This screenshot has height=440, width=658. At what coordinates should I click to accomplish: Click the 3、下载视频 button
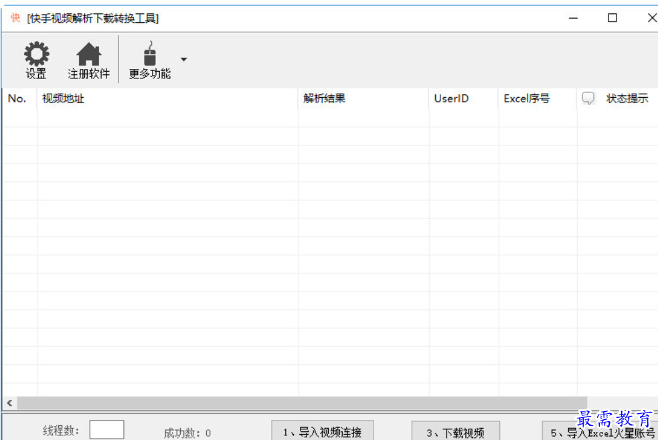pyautogui.click(x=455, y=431)
